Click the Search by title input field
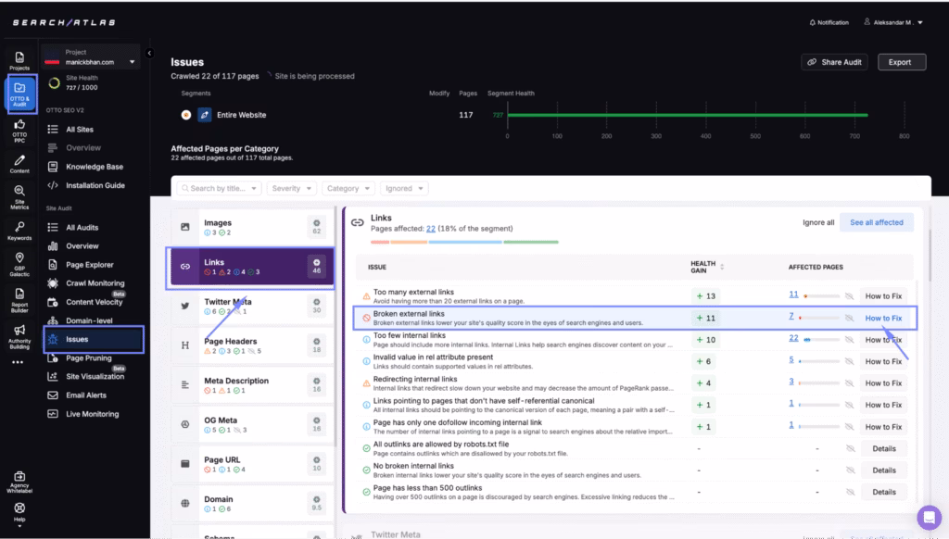Screen dimensions: 949x539 (x=219, y=188)
